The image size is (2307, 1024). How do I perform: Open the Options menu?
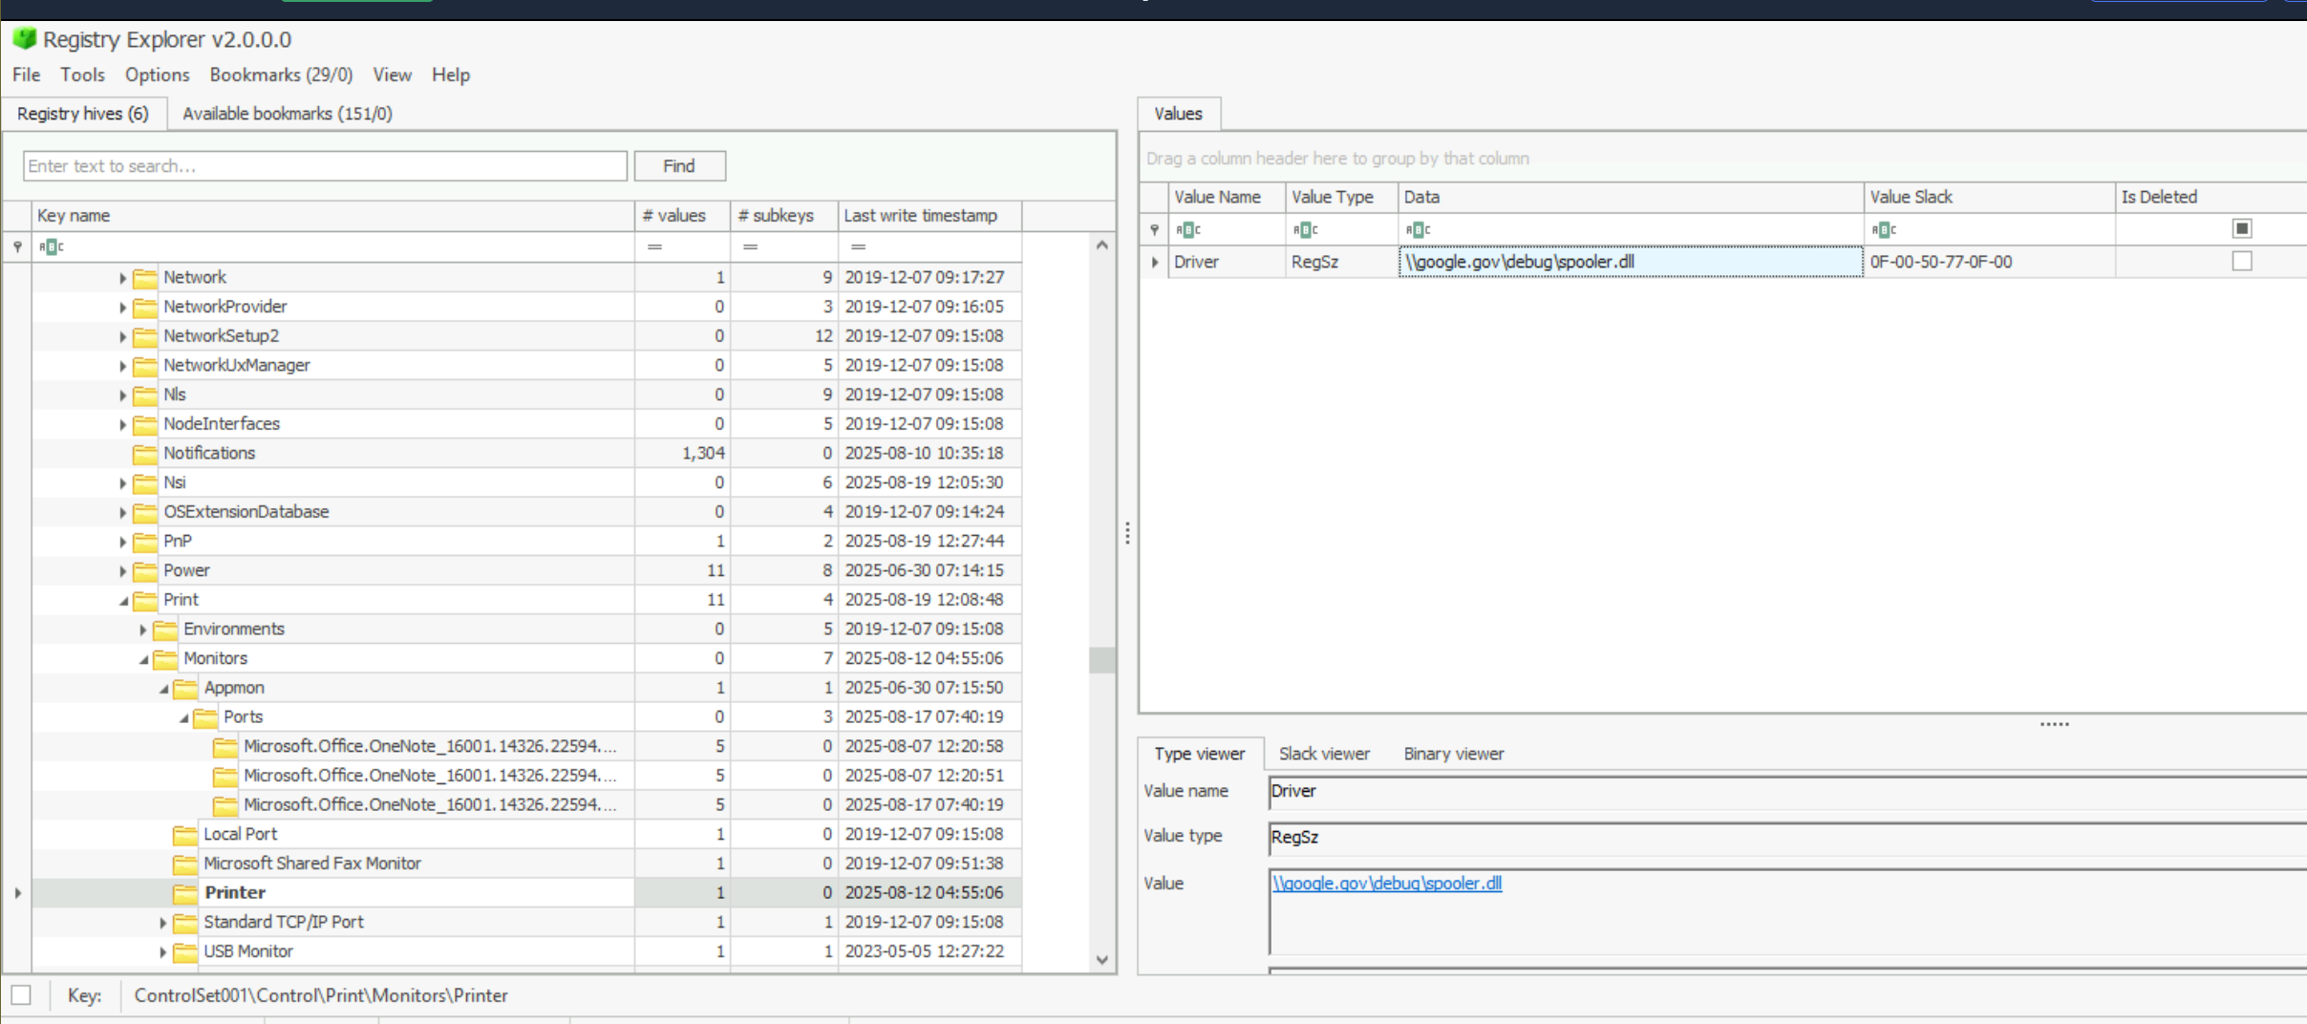(158, 75)
